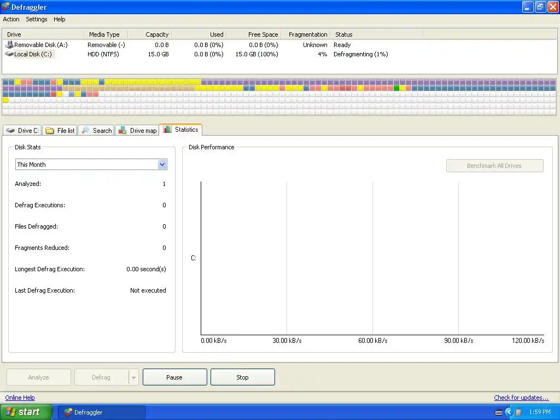Image resolution: width=560 pixels, height=420 pixels.
Task: Sort by the Fragmentation column header
Action: pyautogui.click(x=305, y=34)
